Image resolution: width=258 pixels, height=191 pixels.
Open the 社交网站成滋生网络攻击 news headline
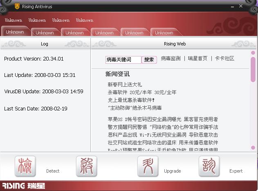pos(163,142)
